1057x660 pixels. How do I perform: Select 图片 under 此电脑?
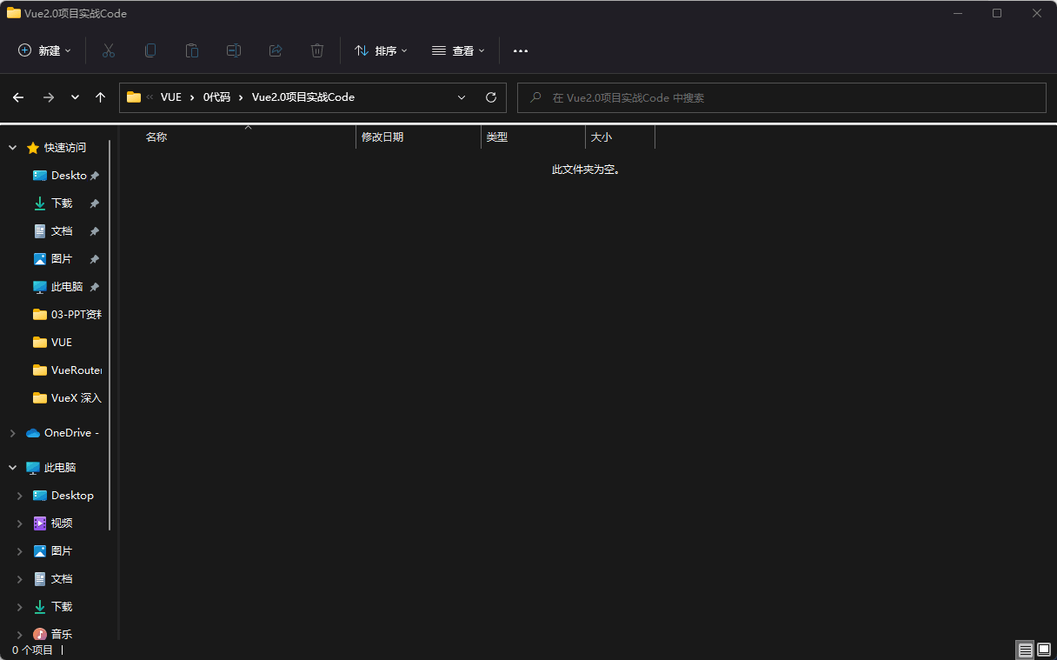pos(62,551)
